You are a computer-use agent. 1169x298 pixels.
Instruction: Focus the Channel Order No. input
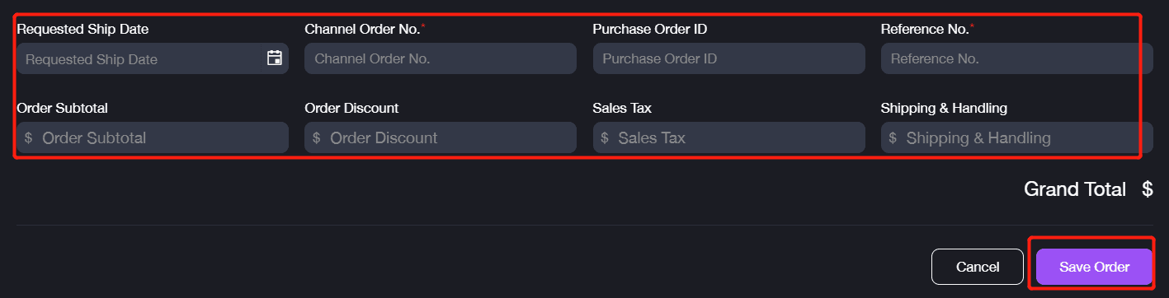tap(441, 58)
